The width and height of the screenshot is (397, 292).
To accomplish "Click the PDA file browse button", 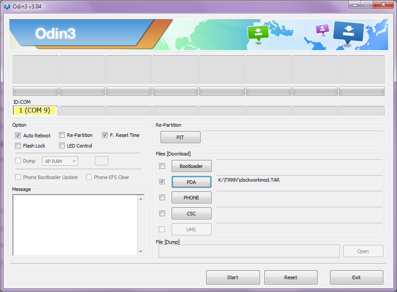I will pyautogui.click(x=191, y=182).
